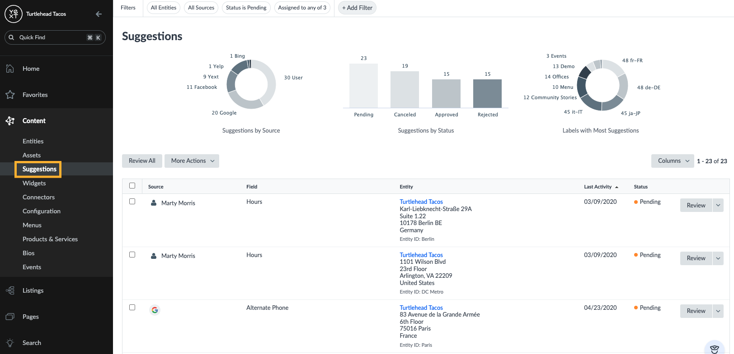
Task: Click the Pending bar in status chart
Action: click(363, 86)
